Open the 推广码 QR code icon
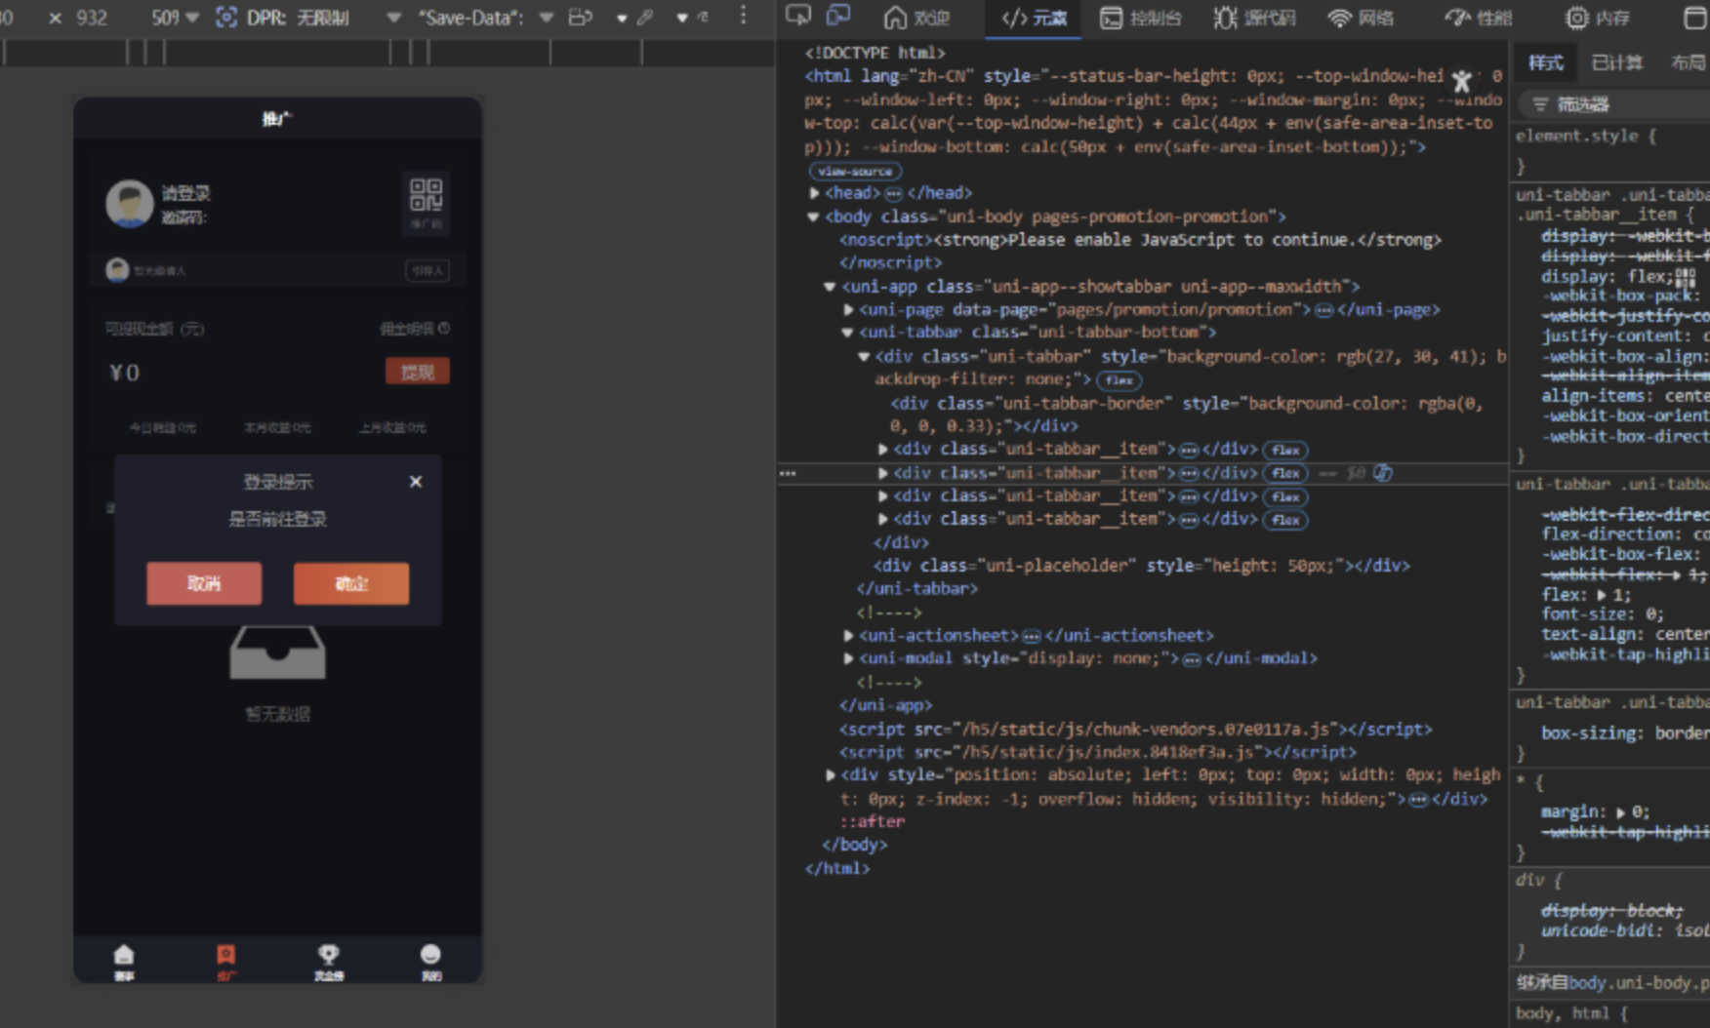 click(x=426, y=203)
